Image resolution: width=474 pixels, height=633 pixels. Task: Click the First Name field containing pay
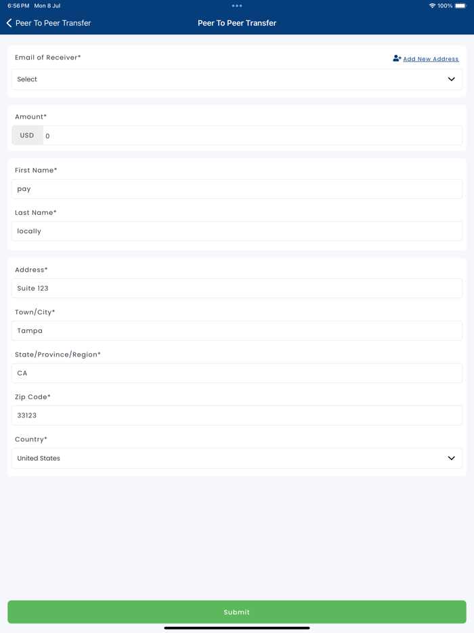point(237,188)
